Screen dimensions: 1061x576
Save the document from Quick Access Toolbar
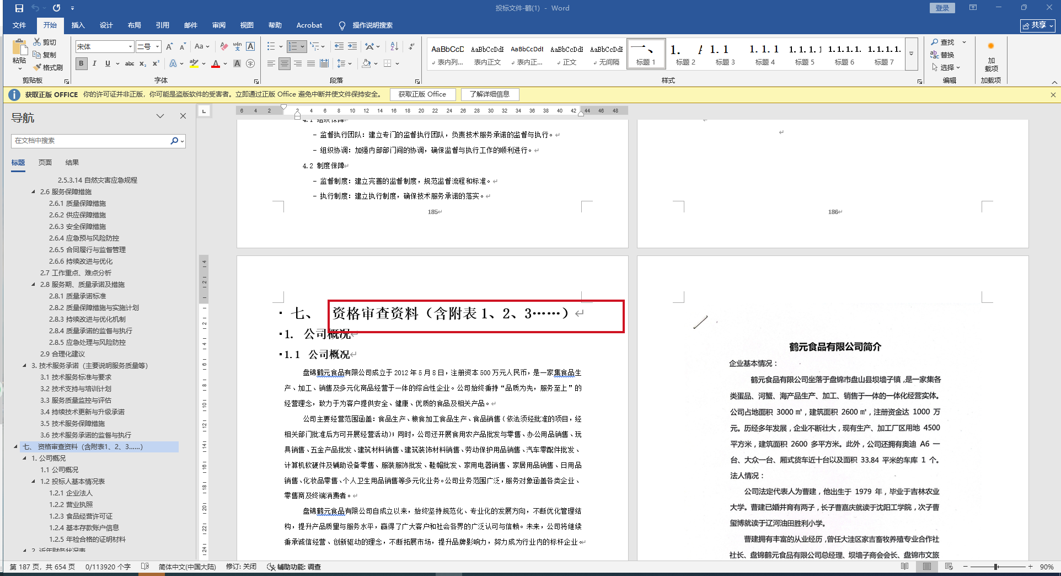19,8
